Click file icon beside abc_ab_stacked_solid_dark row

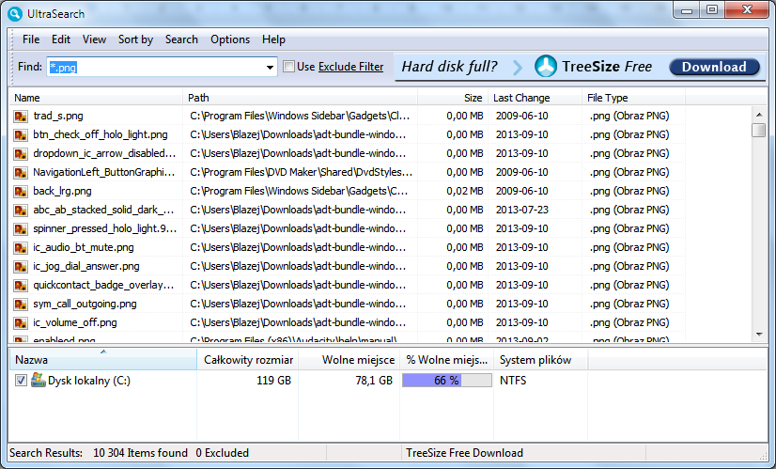click(x=21, y=211)
